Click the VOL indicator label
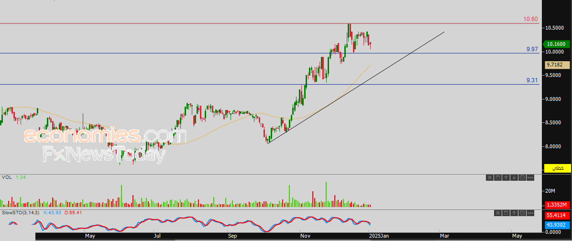The image size is (572, 241). tap(7, 177)
